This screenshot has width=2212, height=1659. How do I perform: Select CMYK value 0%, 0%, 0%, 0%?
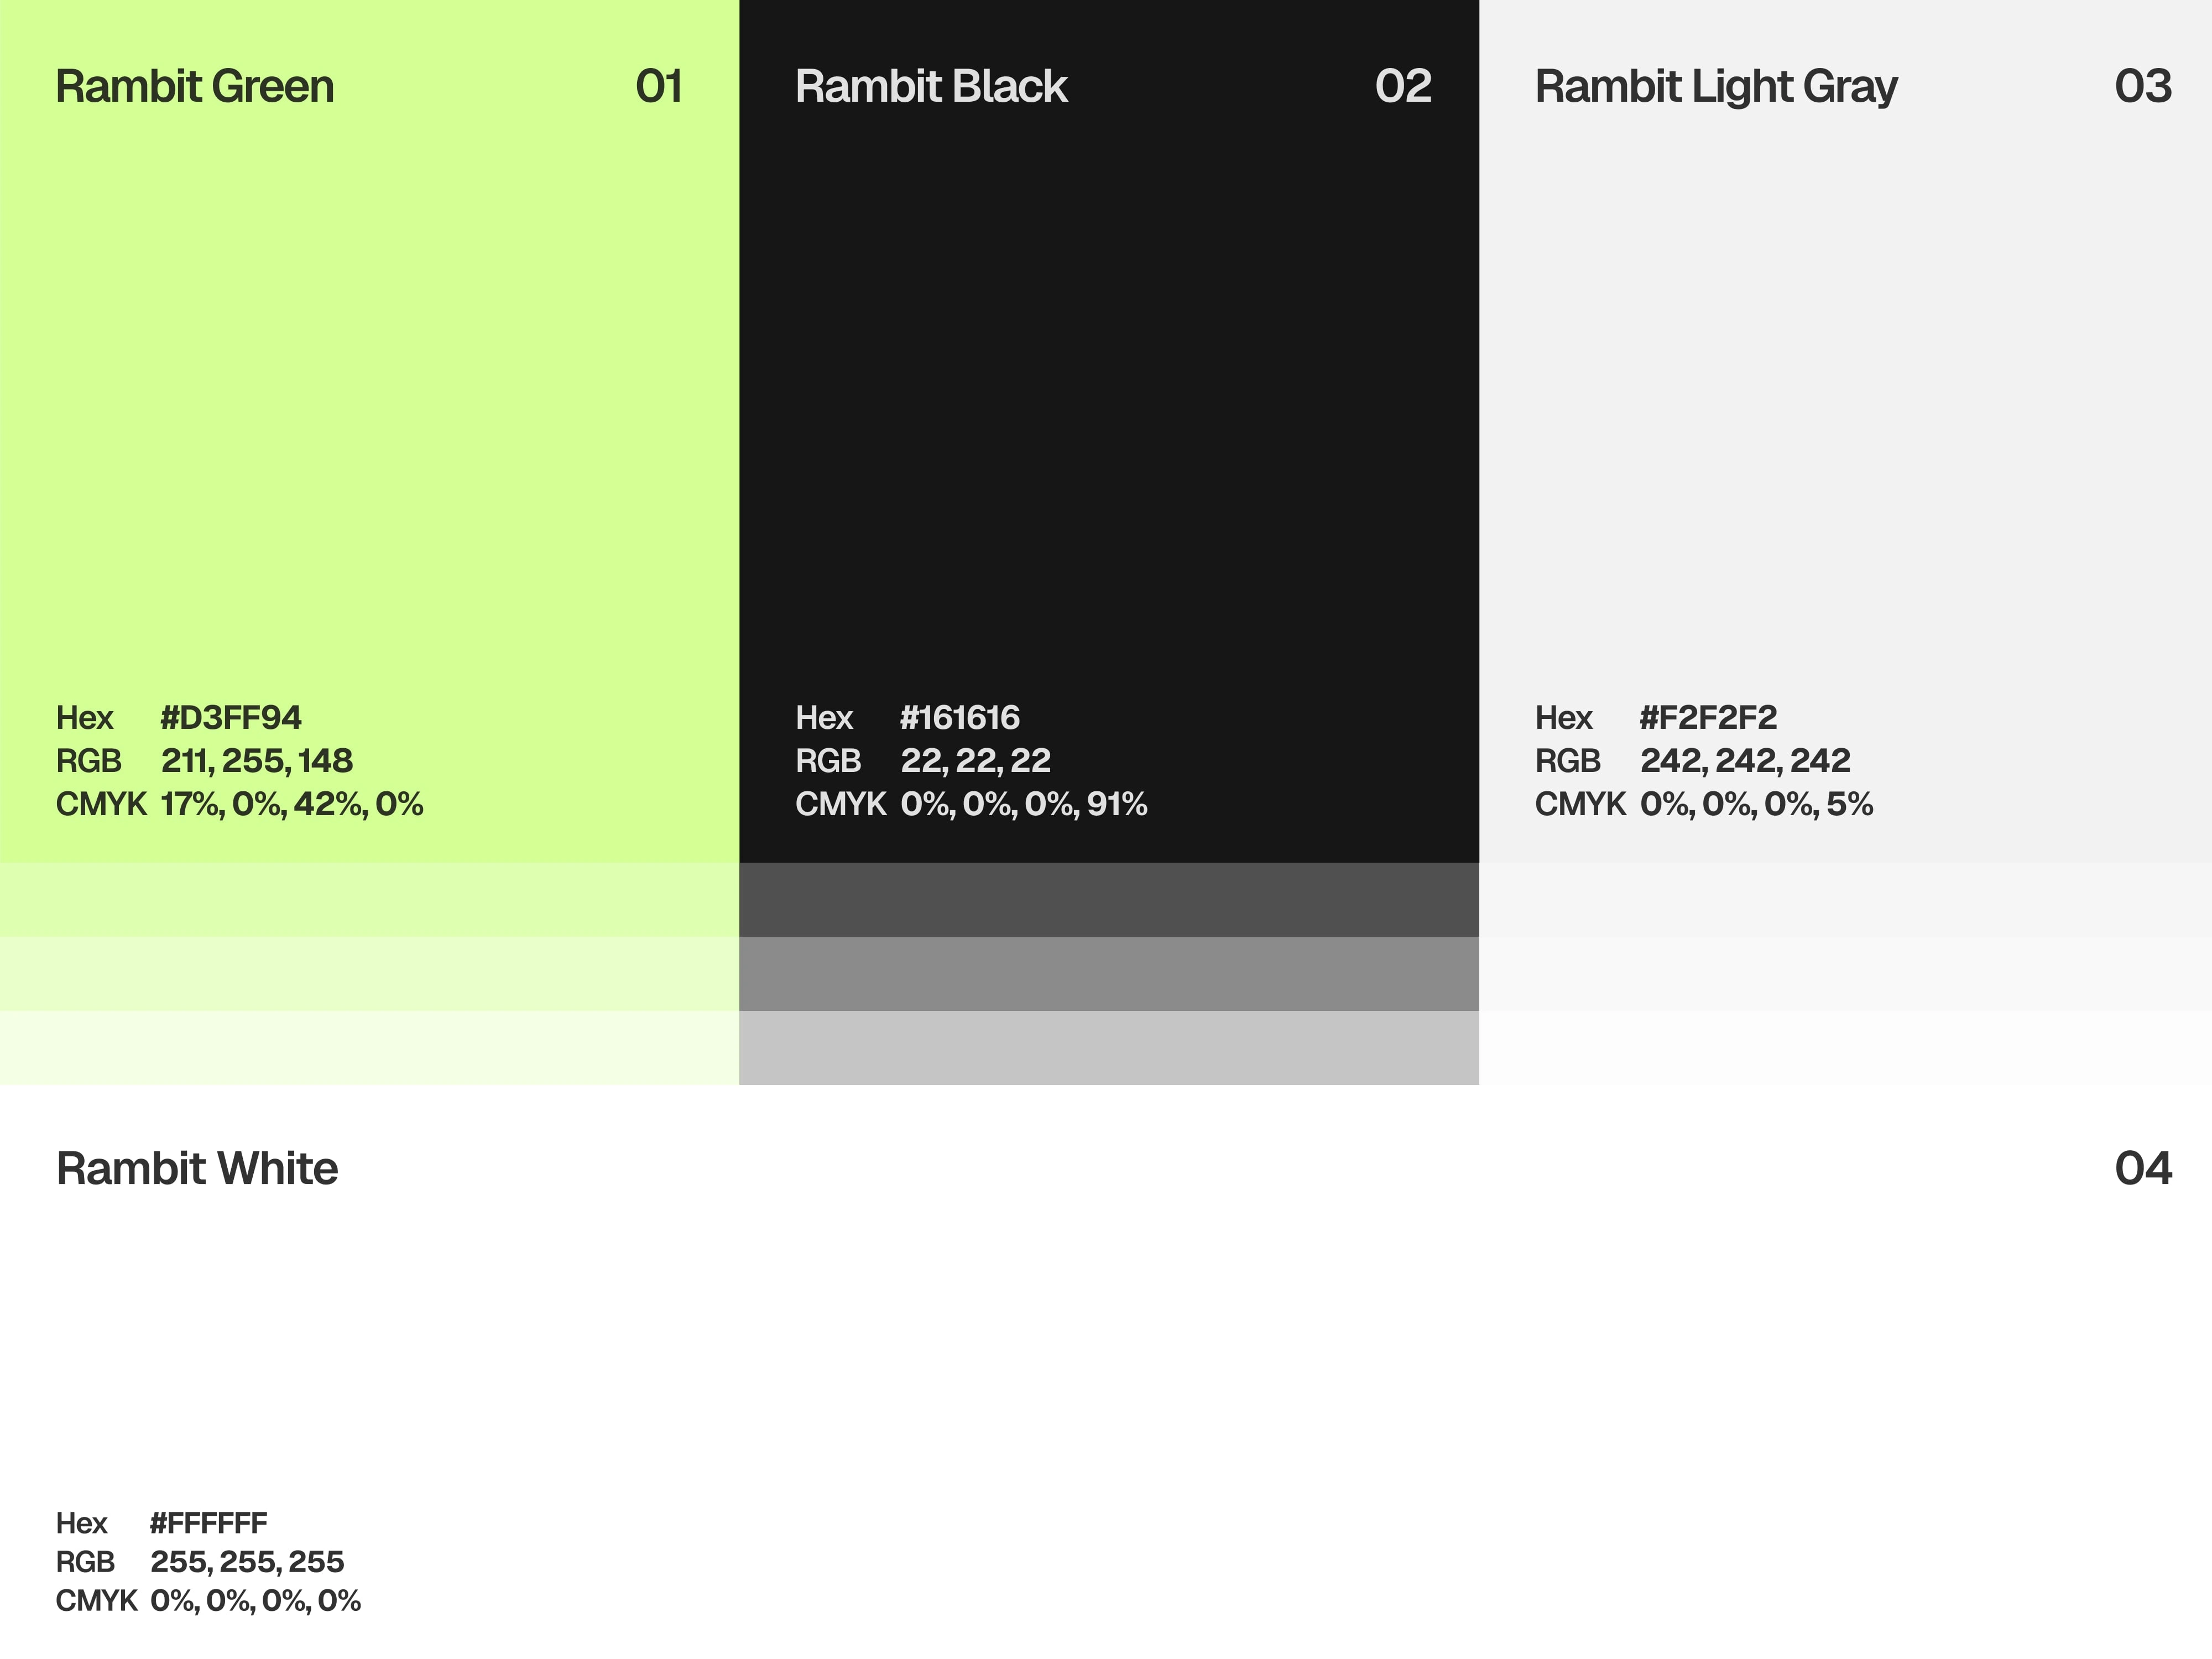click(255, 1601)
